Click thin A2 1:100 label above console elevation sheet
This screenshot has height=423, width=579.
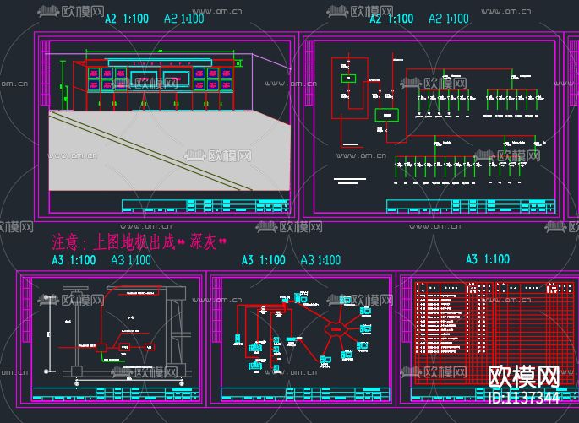(x=184, y=19)
